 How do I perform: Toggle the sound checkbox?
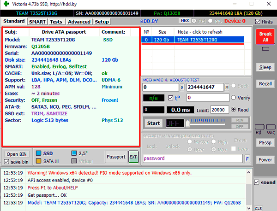[257, 182]
